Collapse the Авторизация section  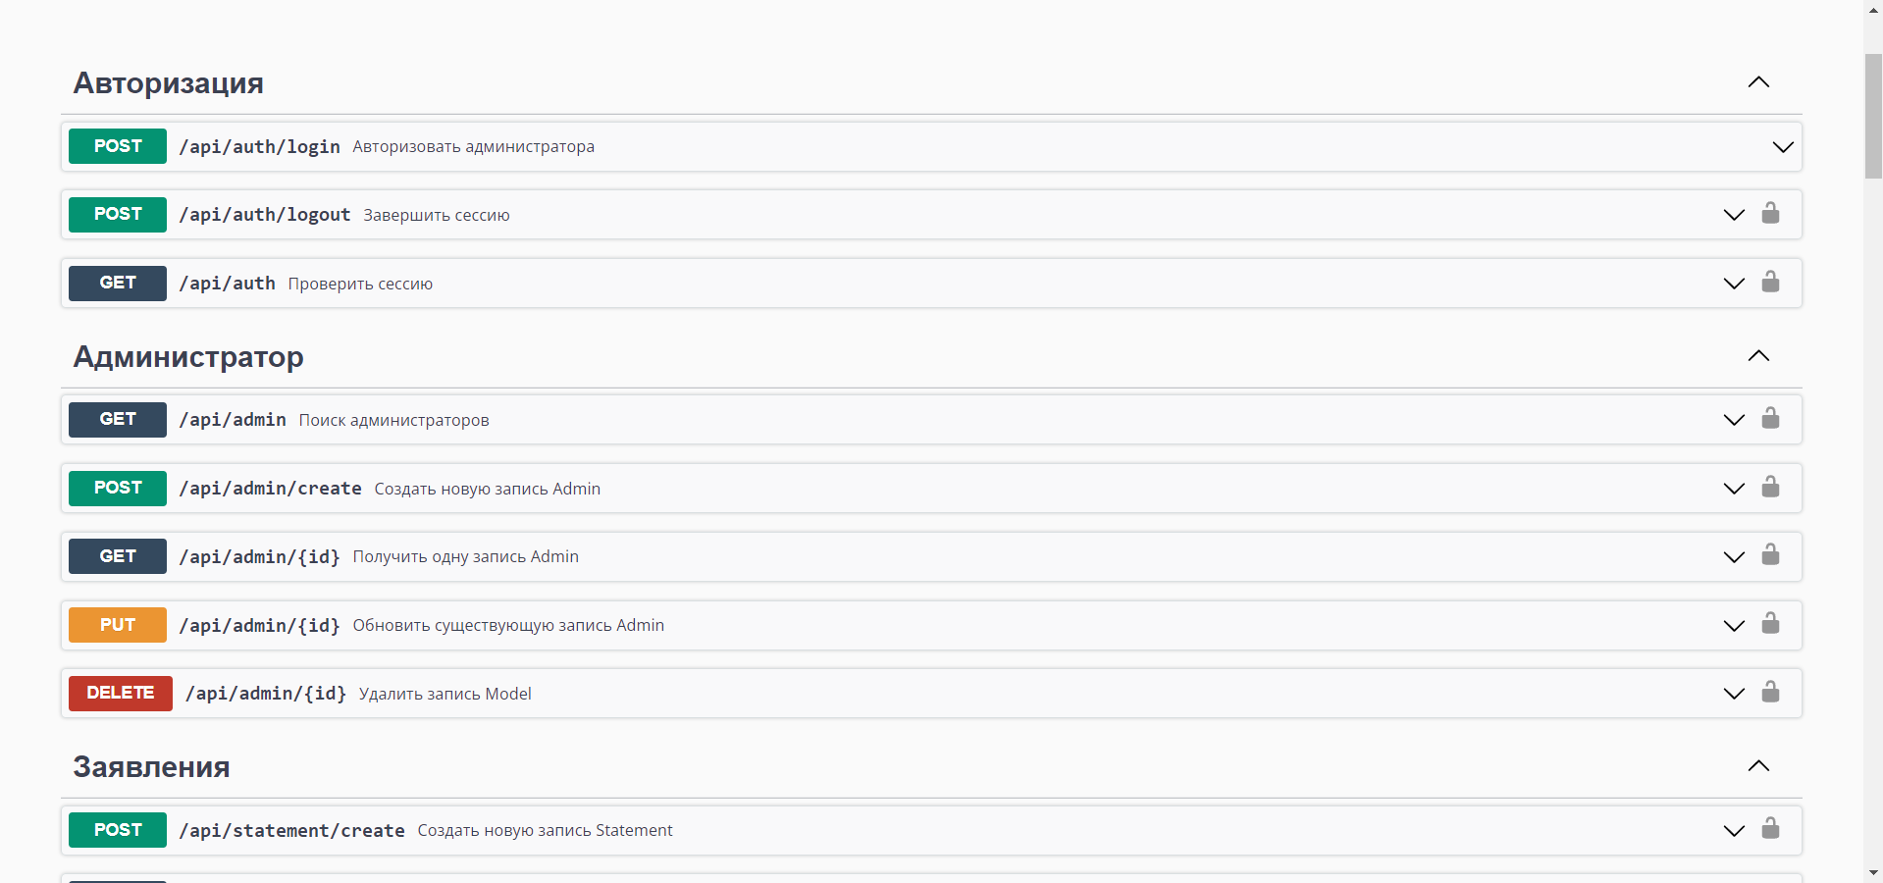coord(1758,82)
